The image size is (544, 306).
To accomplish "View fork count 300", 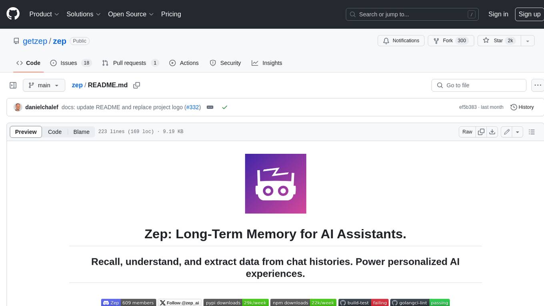I will tap(462, 41).
